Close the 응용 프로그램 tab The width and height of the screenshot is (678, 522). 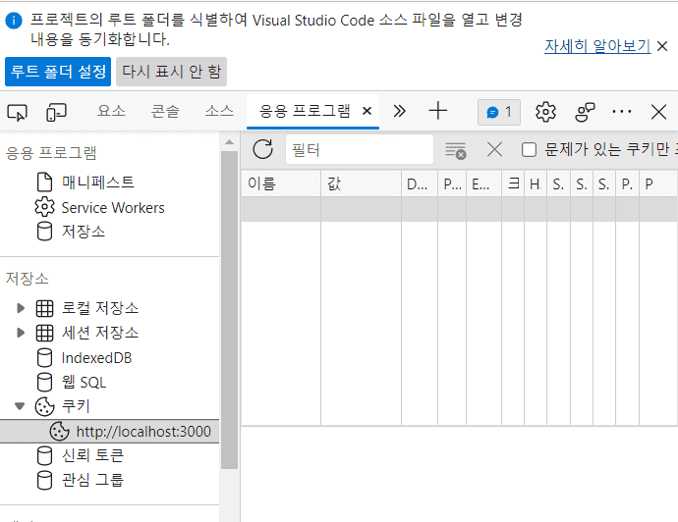coord(367,112)
